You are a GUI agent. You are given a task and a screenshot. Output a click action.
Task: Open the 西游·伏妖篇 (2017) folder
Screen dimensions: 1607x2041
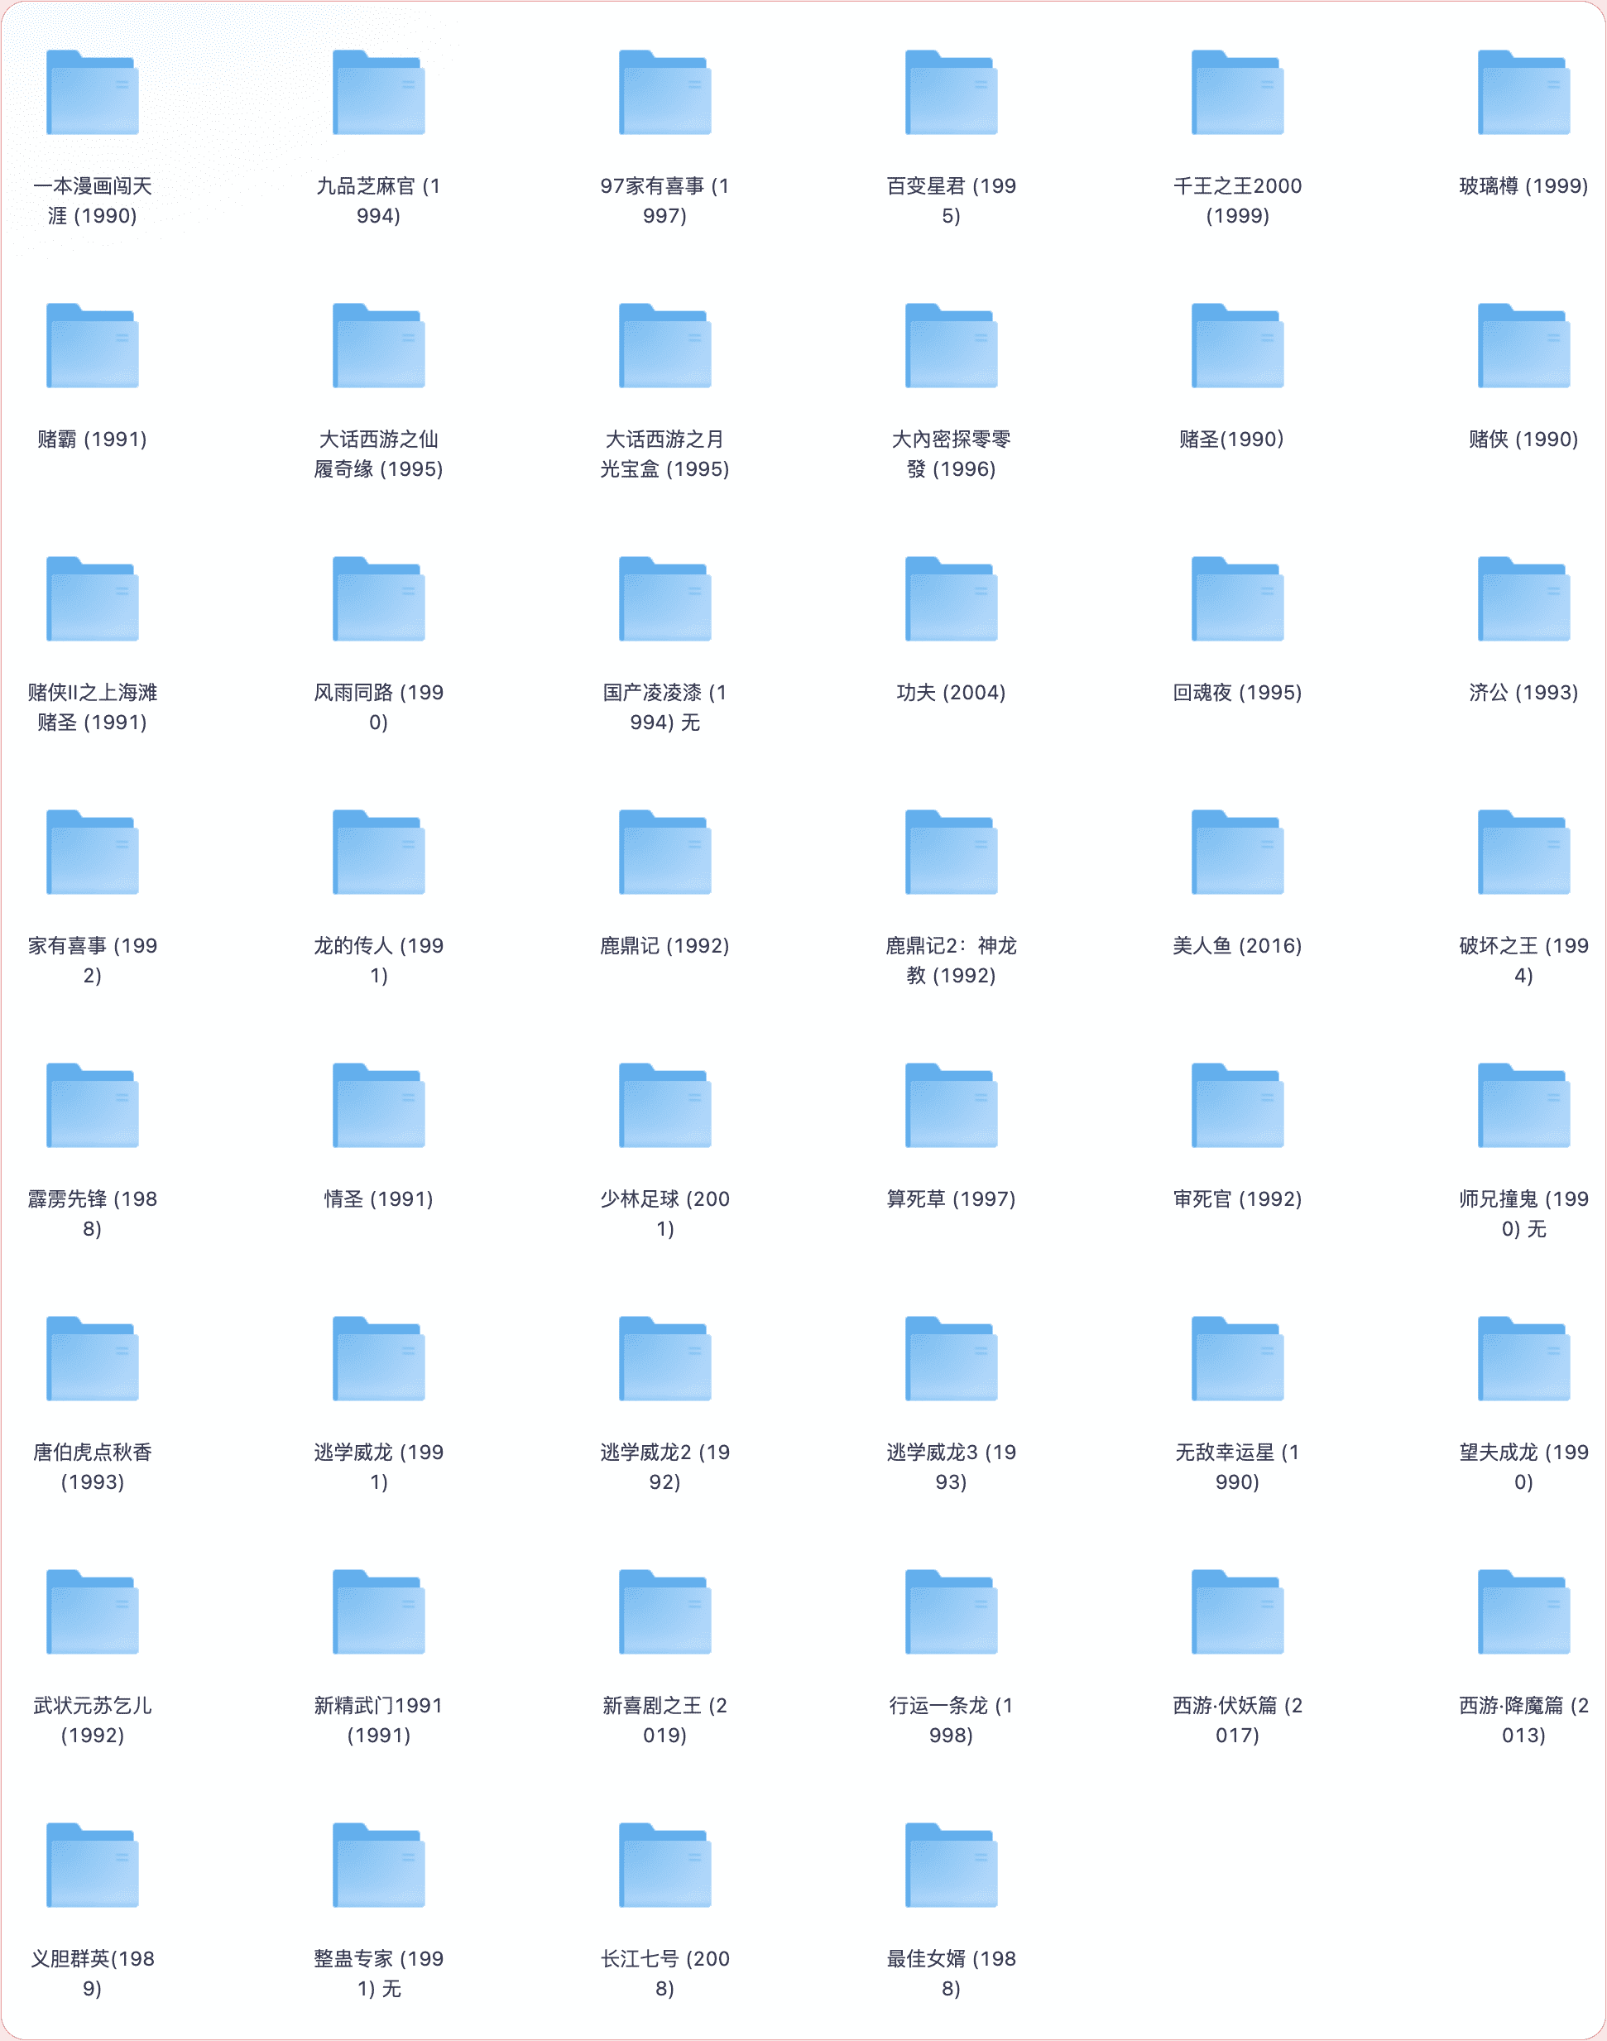tap(1237, 1611)
